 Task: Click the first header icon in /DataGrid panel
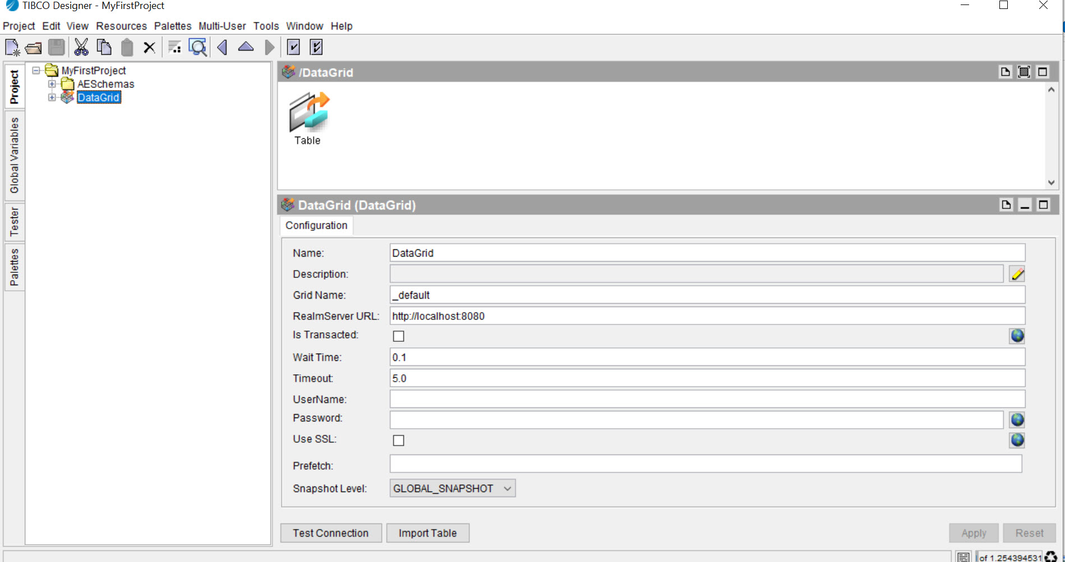point(1006,72)
